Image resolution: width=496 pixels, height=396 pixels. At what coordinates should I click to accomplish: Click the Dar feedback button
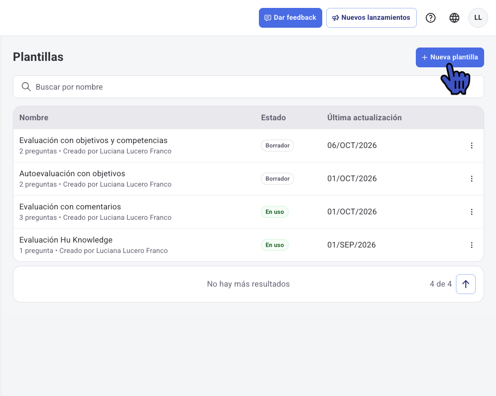pyautogui.click(x=291, y=18)
